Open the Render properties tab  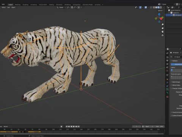click(x=167, y=57)
